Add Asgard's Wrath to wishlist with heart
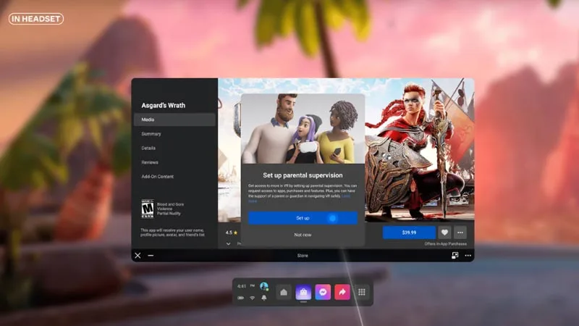This screenshot has height=326, width=579. click(x=444, y=233)
